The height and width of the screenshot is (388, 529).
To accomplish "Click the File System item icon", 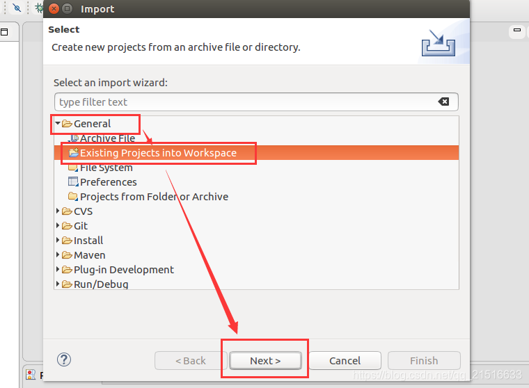I will point(73,168).
